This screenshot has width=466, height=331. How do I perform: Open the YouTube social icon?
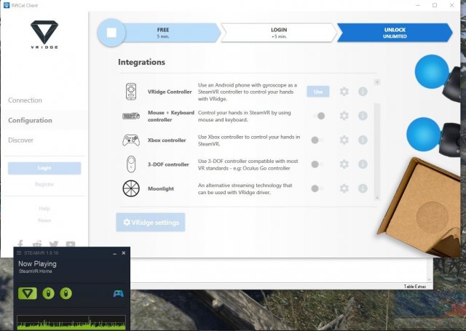point(71,244)
